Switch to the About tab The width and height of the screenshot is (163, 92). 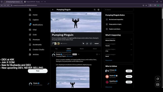[x=95, y=49]
